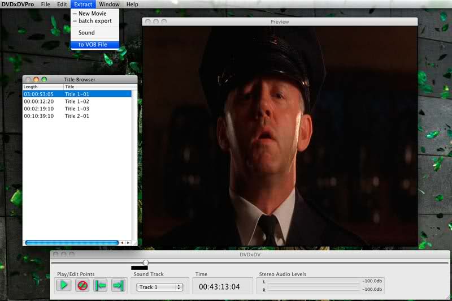Set the out point with right-arrow icon
Viewport: 452px width, 301px height.
click(119, 286)
